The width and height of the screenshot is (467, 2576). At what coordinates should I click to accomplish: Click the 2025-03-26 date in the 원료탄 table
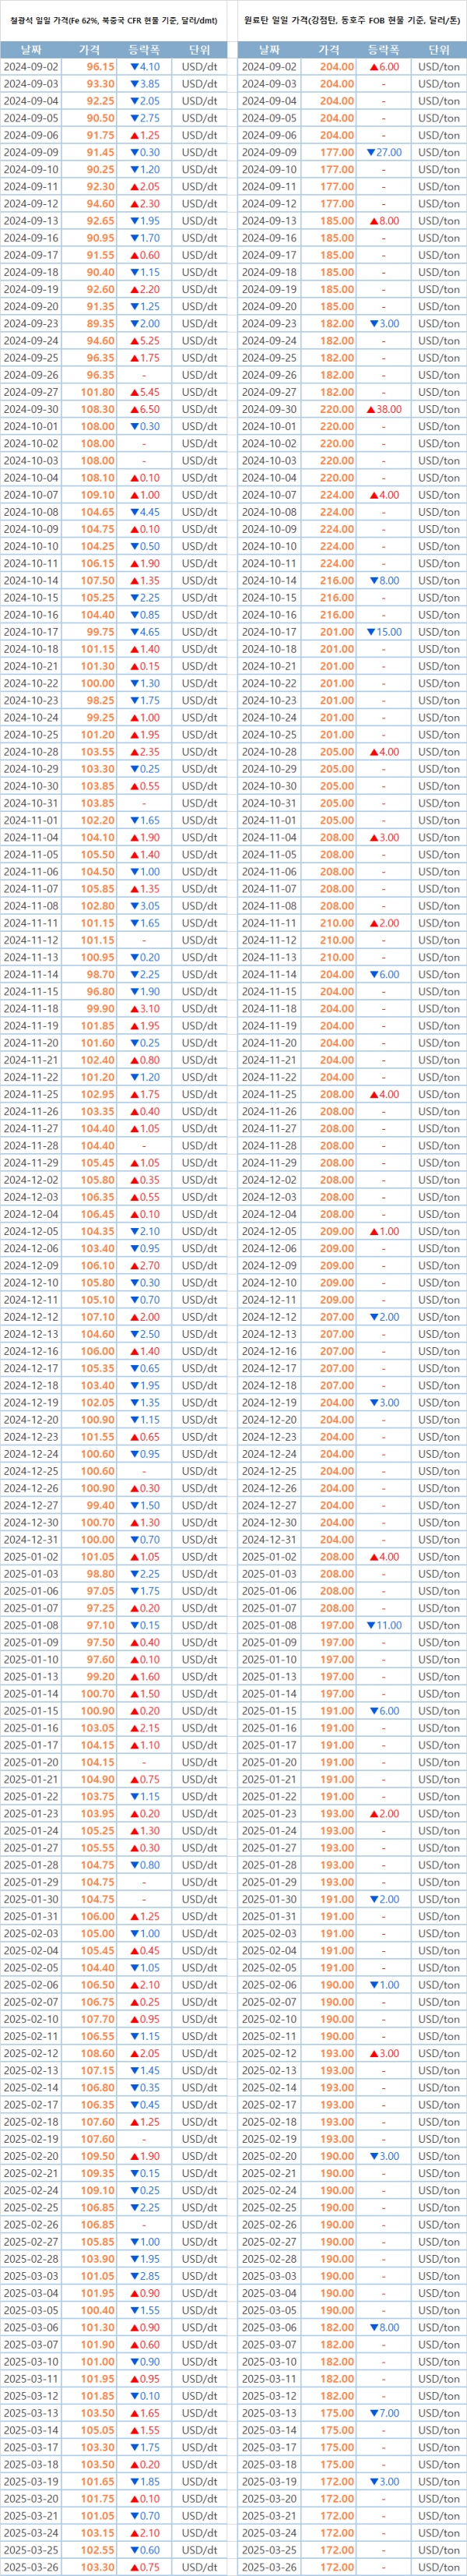click(269, 2567)
